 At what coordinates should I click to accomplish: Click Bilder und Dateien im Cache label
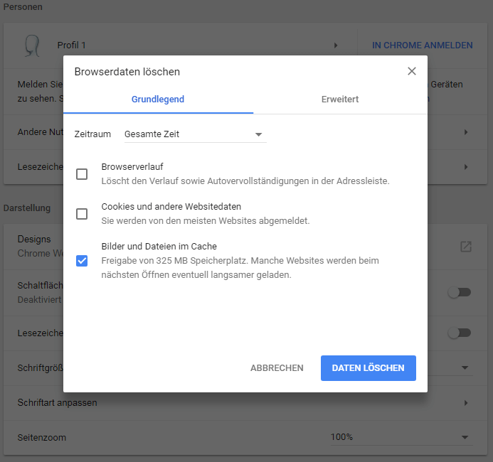coord(159,246)
